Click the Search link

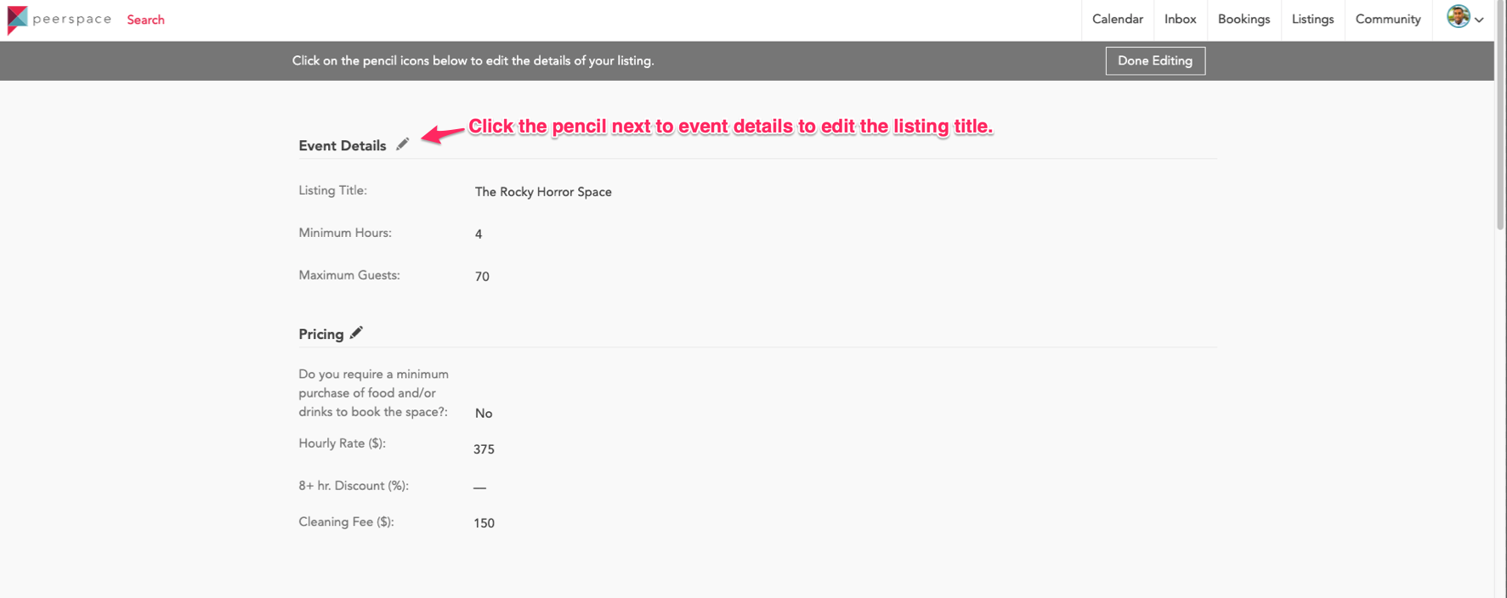pos(145,20)
